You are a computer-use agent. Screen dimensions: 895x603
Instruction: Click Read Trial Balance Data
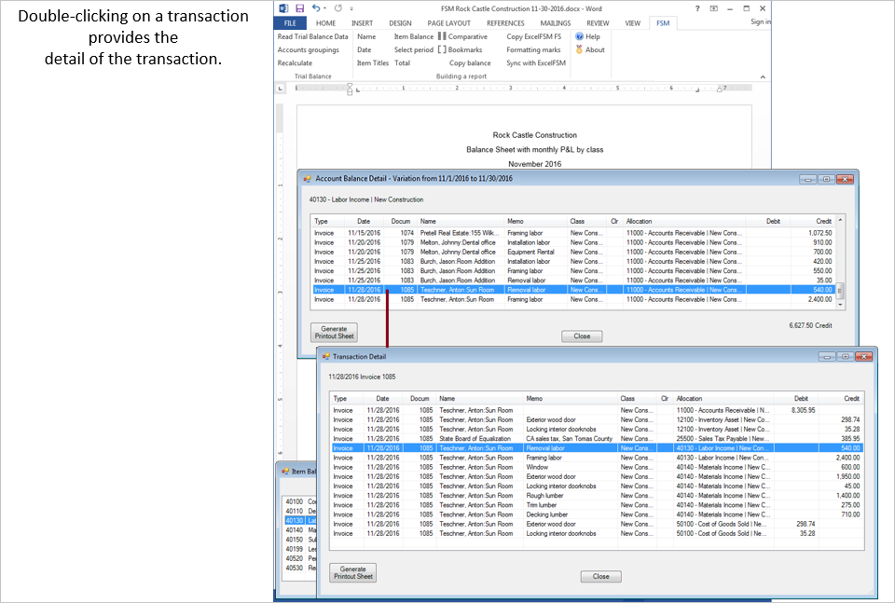tap(313, 36)
